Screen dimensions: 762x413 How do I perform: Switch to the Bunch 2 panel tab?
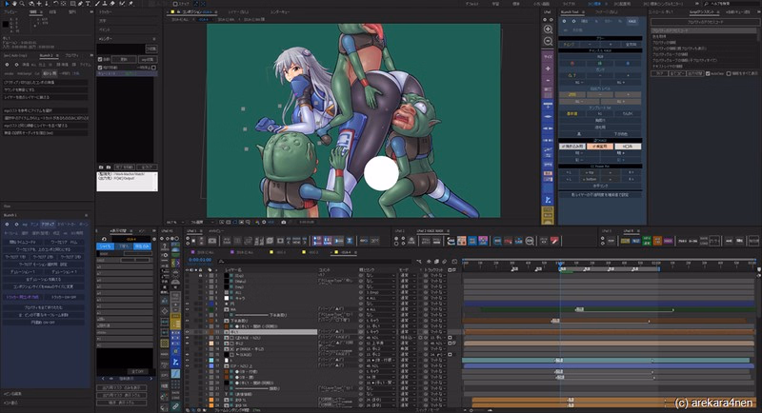point(47,56)
